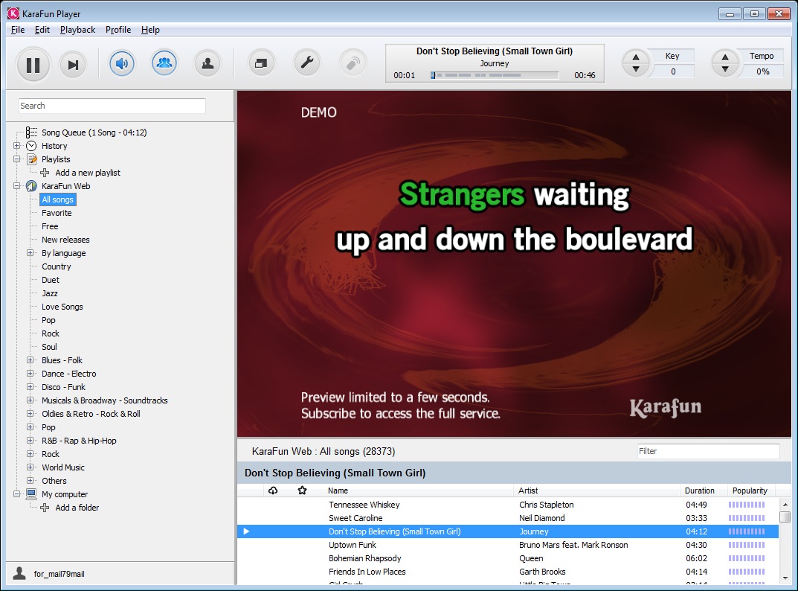Raise the Key with up arrow
798x591 pixels.
point(636,57)
